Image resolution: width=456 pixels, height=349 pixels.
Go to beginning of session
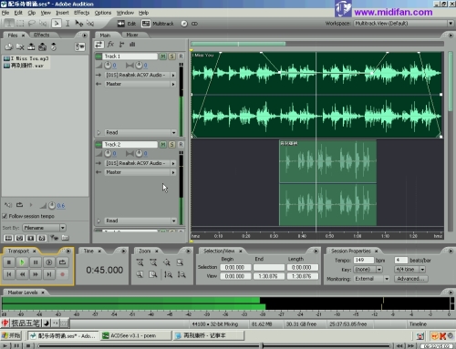[x=9, y=274]
